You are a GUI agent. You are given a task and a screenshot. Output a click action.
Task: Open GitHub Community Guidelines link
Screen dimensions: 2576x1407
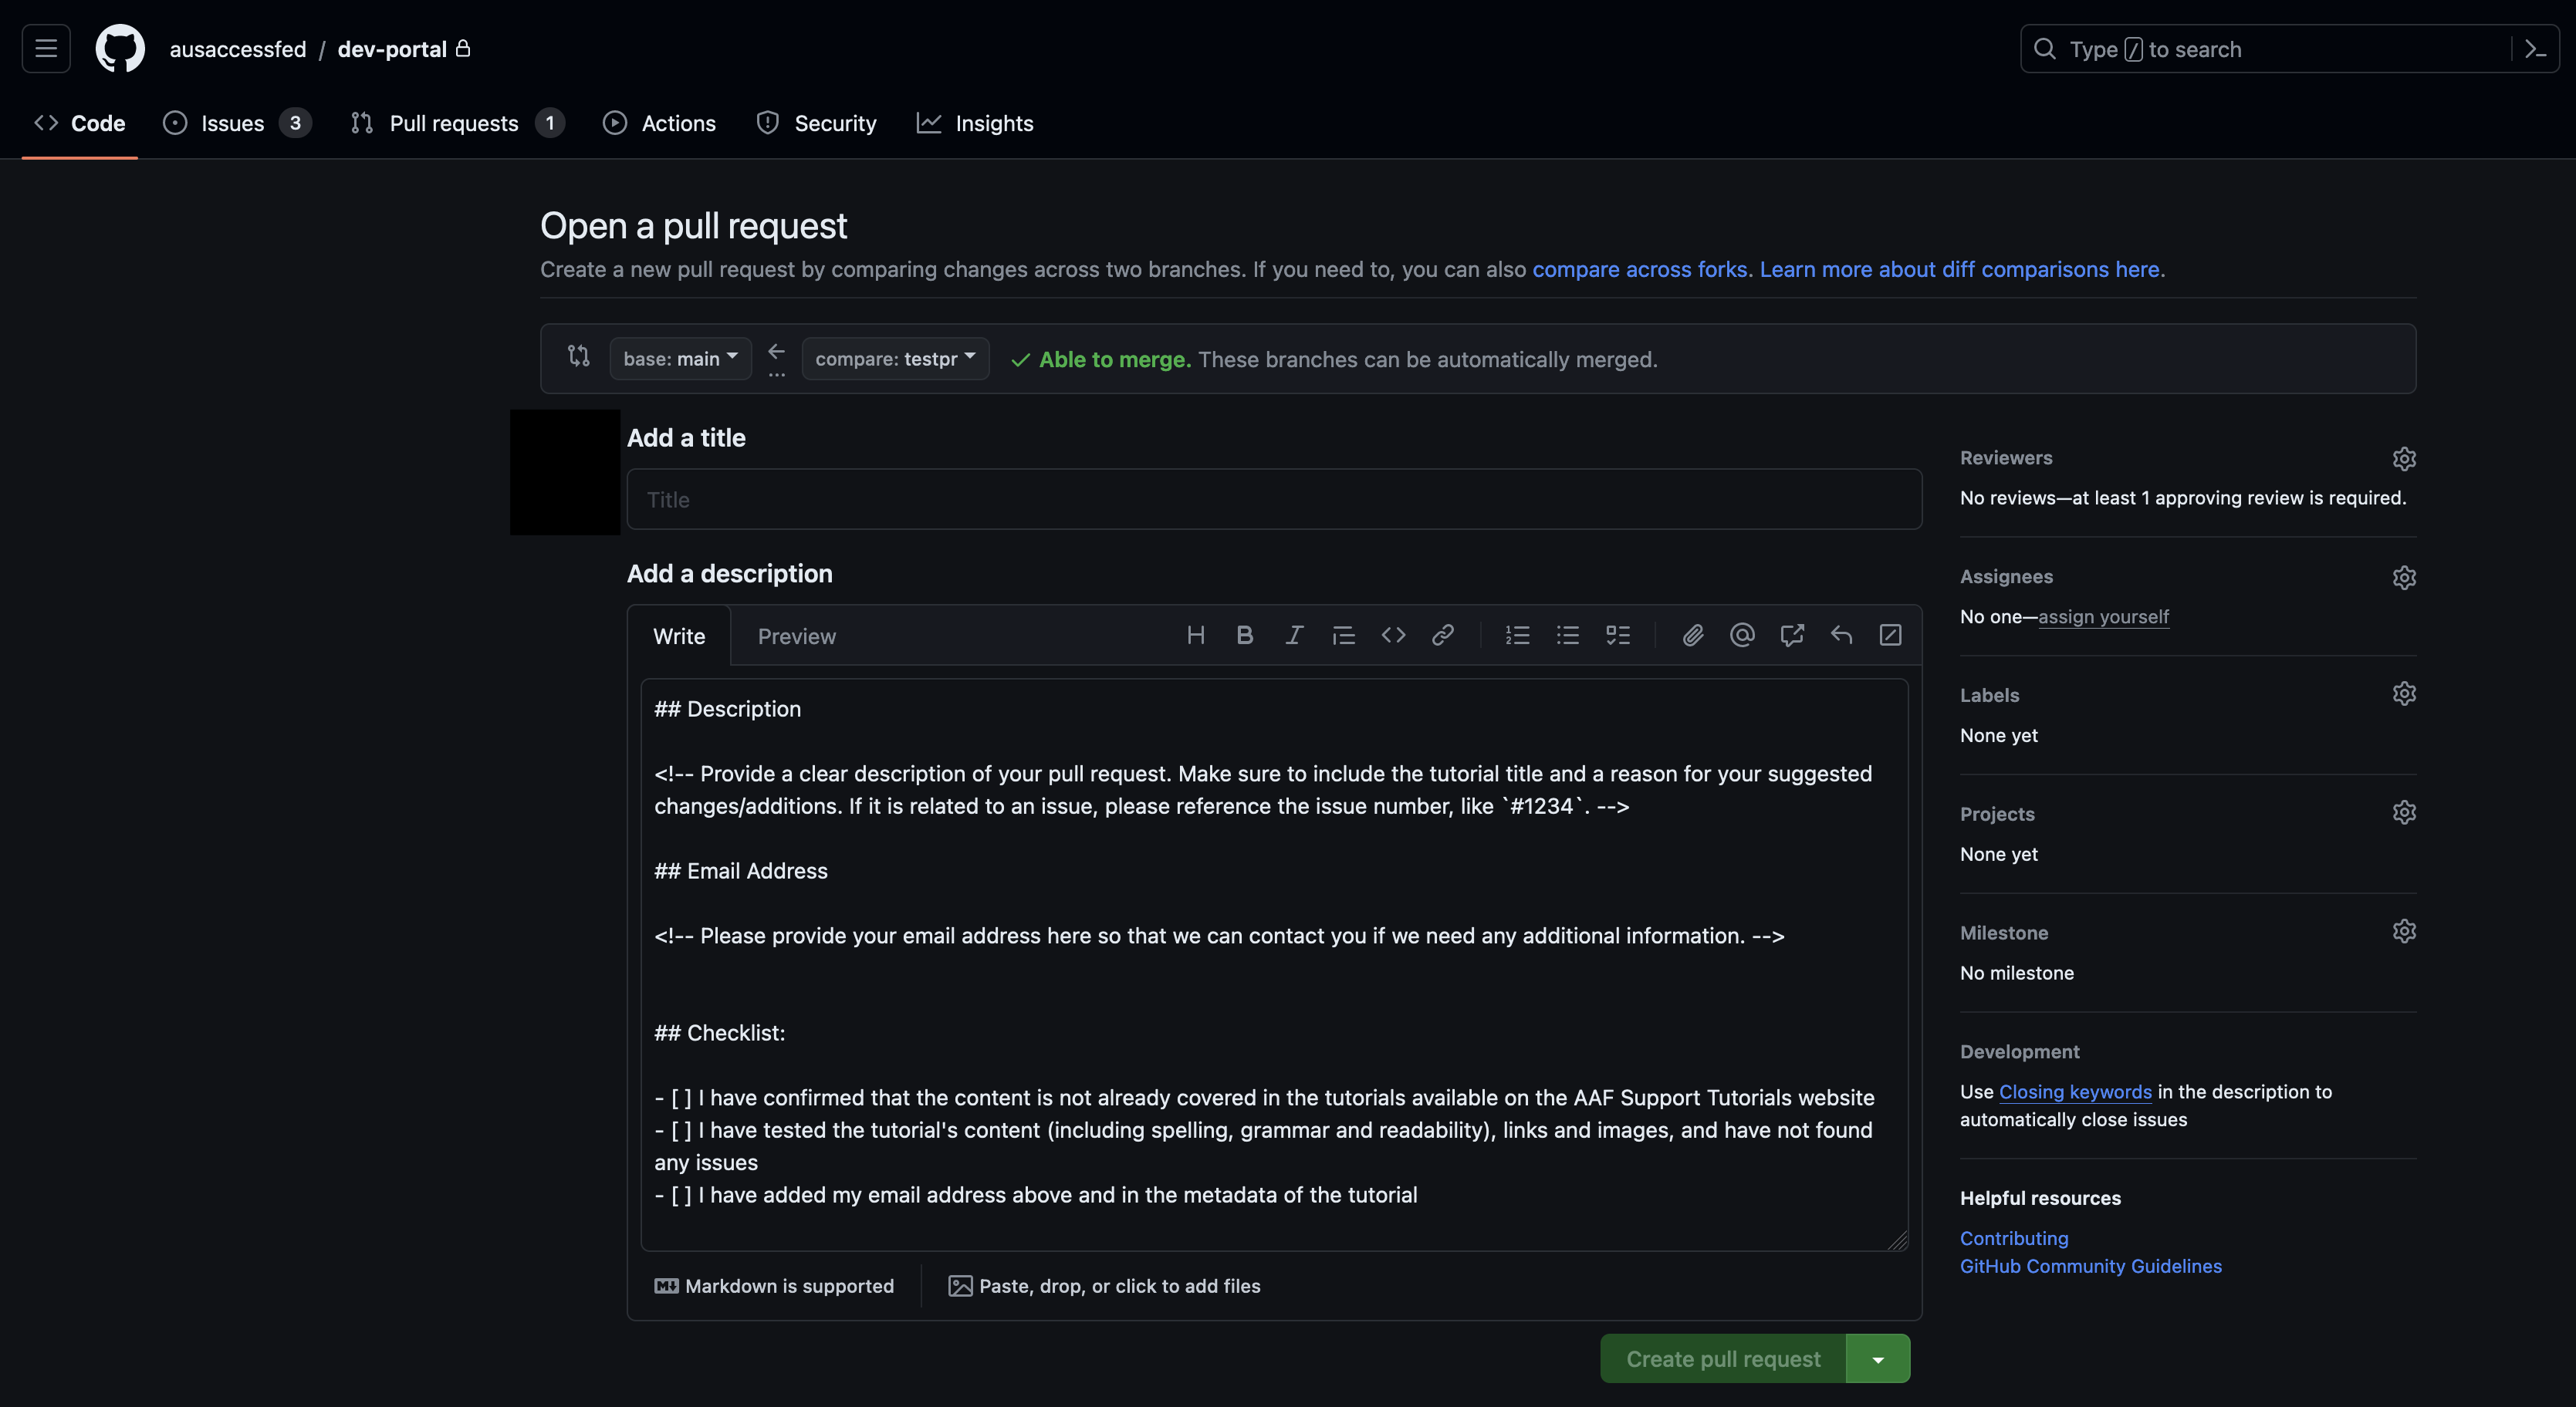pos(2091,1266)
